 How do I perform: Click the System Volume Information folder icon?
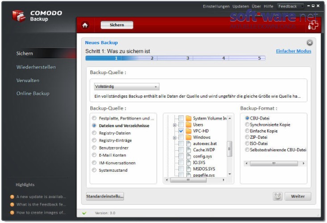tap(189, 118)
